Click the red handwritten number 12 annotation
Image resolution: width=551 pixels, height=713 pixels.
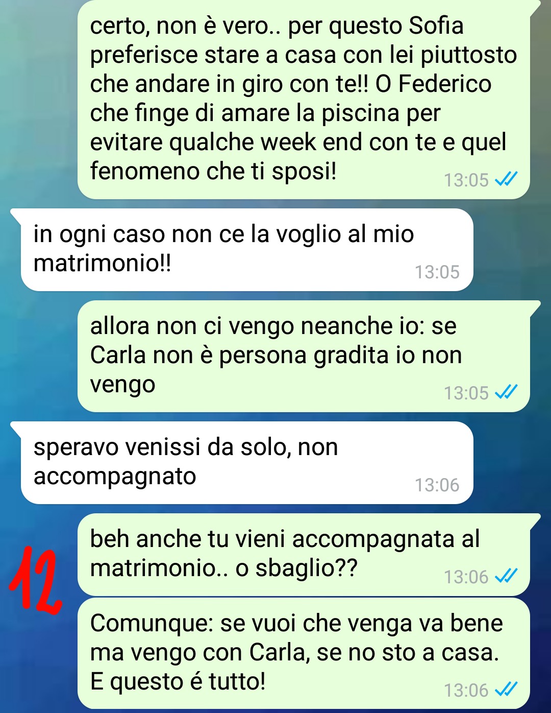tap(36, 580)
